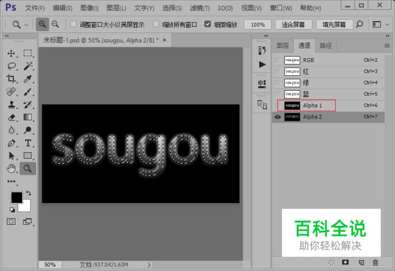Switch to the 图层 tab

[x=283, y=46]
